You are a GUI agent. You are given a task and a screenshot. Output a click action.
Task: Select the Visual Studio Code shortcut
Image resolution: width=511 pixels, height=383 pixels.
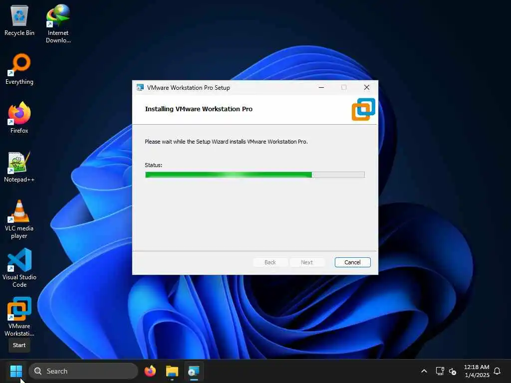pyautogui.click(x=19, y=268)
